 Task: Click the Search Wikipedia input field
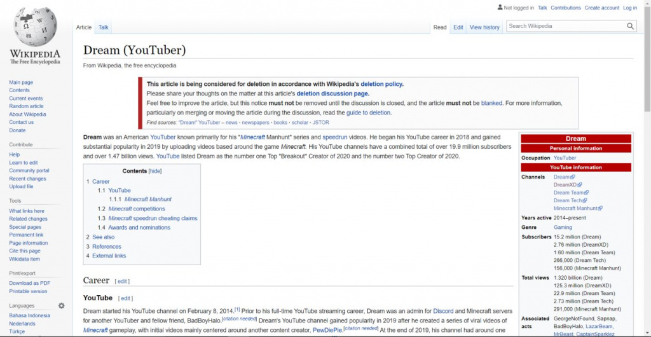pyautogui.click(x=566, y=26)
